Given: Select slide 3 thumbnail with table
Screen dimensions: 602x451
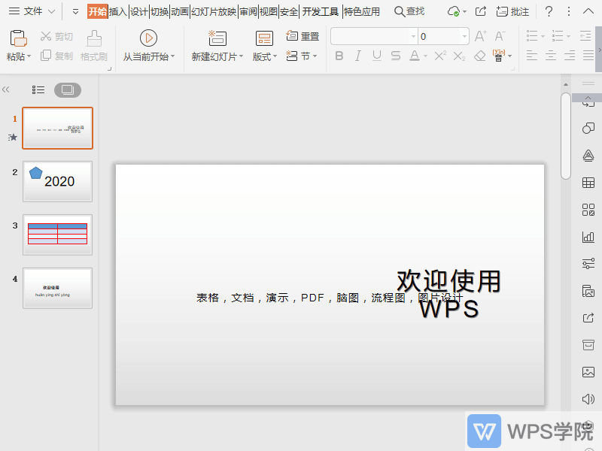Looking at the screenshot, I should [x=57, y=234].
